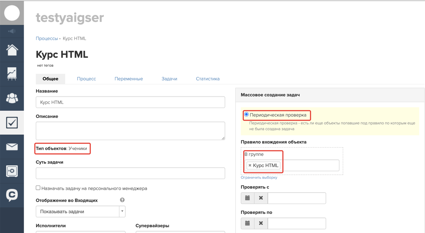Open the Статистика tab

(208, 79)
